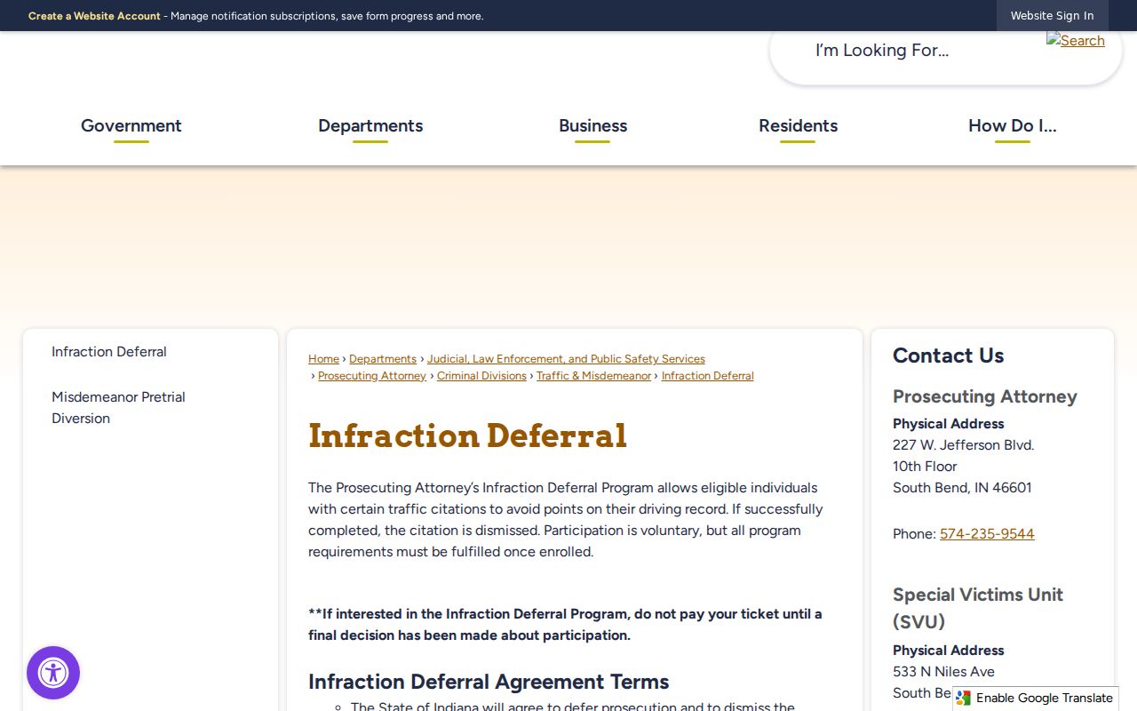Click Infraction Deferral Agreement Terms heading
This screenshot has height=711, width=1137.
[489, 682]
